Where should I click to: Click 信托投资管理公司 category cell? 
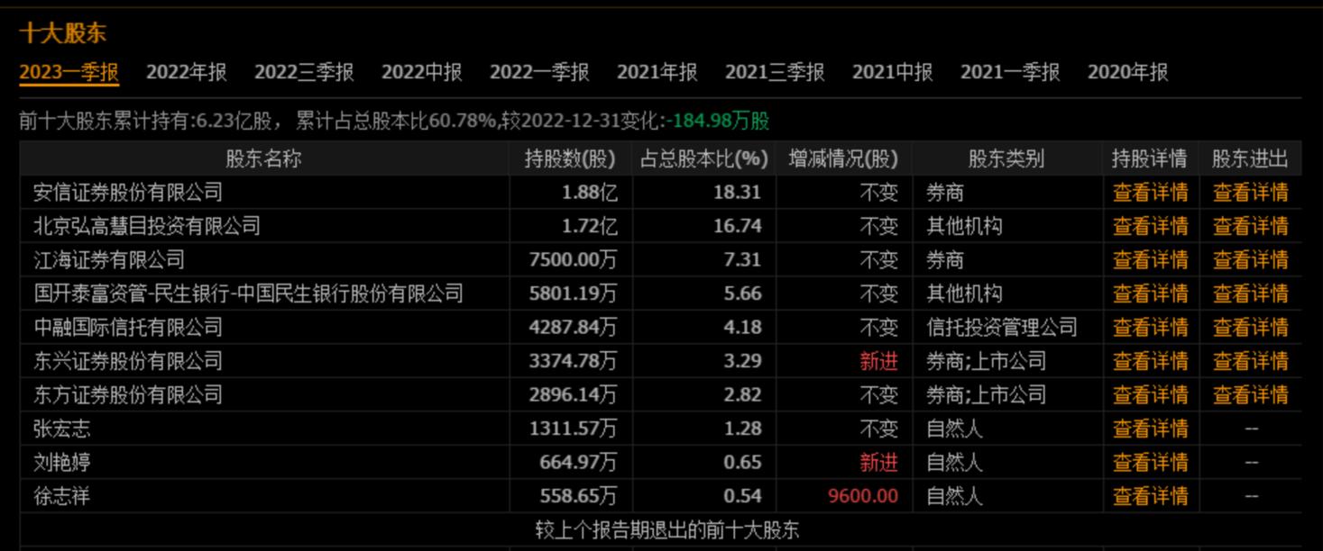click(x=1002, y=328)
